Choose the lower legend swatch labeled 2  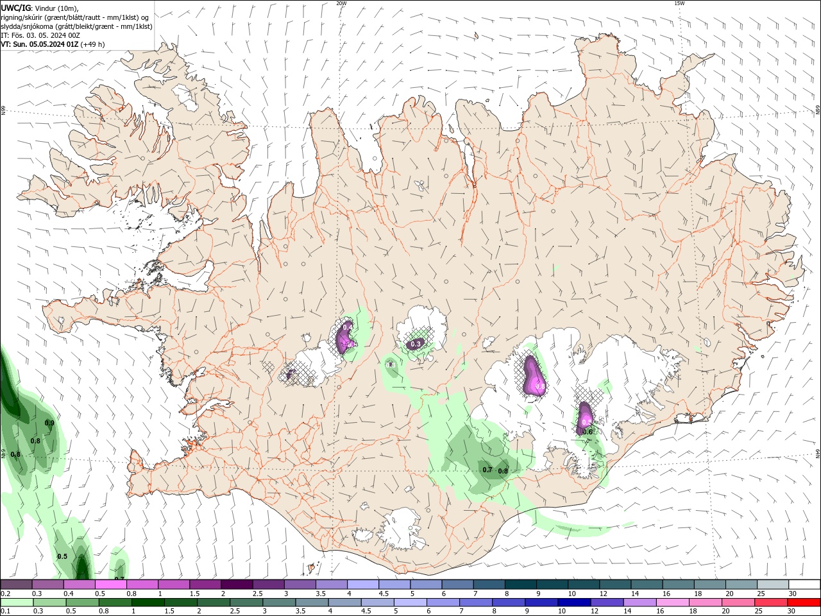tap(214, 603)
